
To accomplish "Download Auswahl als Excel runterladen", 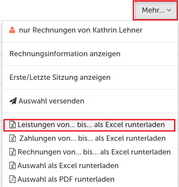I will [68, 166].
